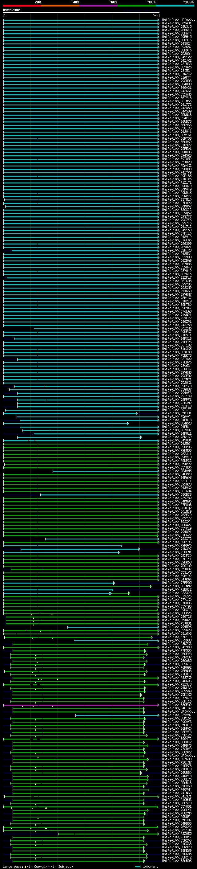Select hit label UniRef100_A3RLN1
Image resolution: width=197 pixels, height=869 pixels.
point(177,552)
